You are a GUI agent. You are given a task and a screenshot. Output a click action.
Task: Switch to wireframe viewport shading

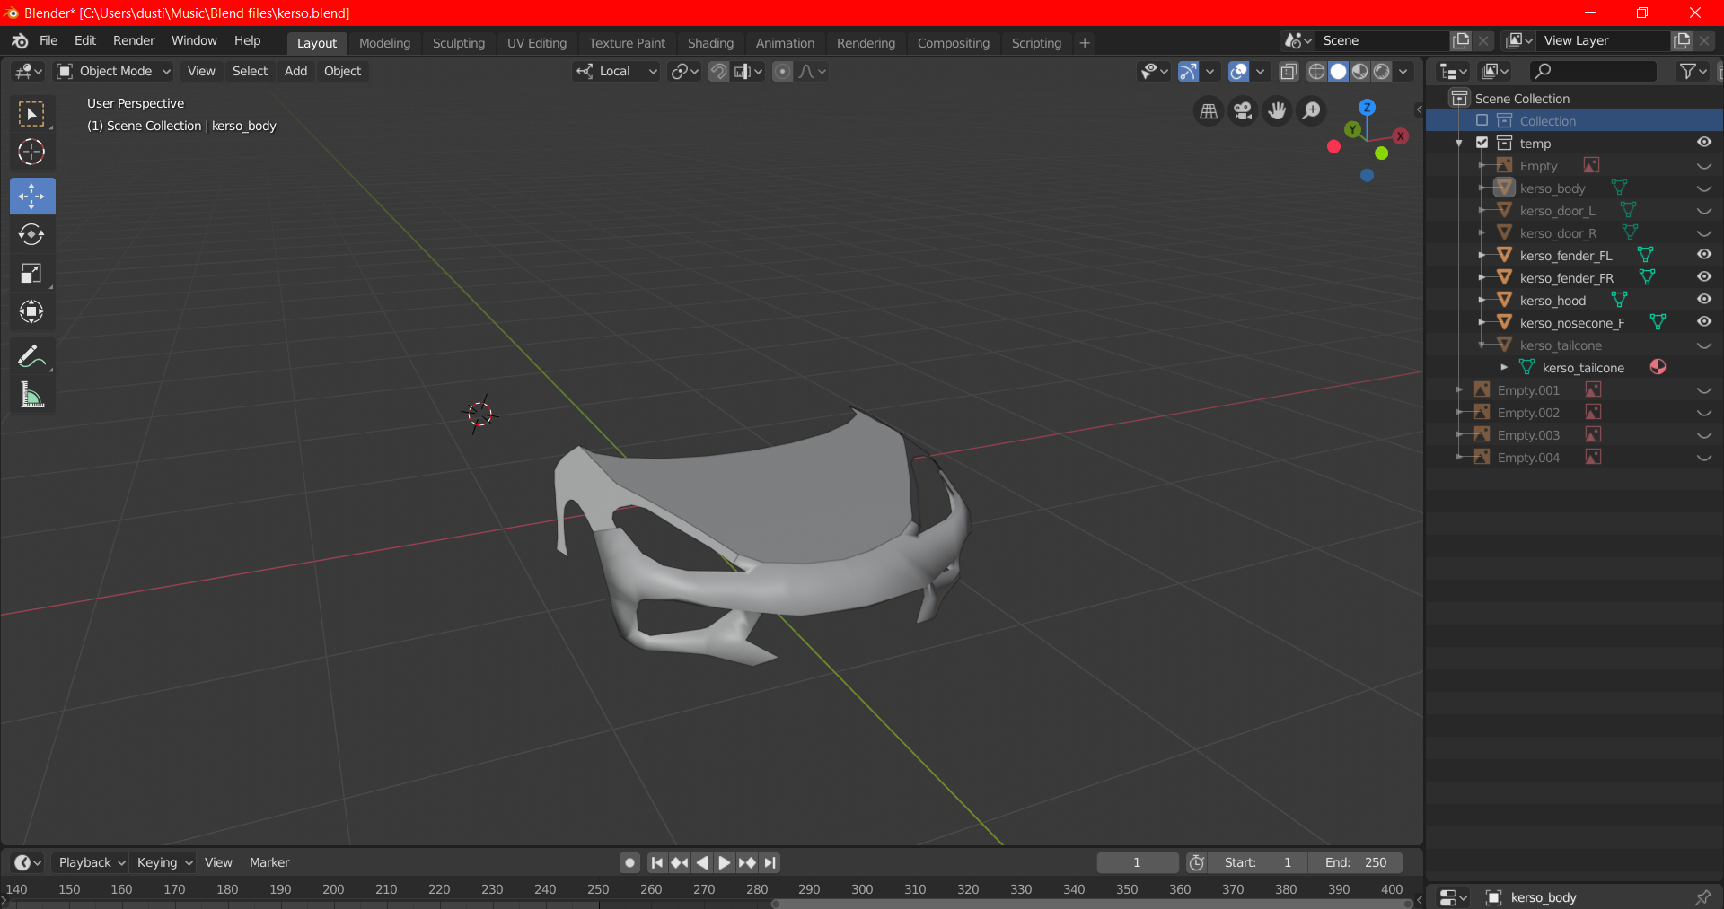[x=1316, y=71]
